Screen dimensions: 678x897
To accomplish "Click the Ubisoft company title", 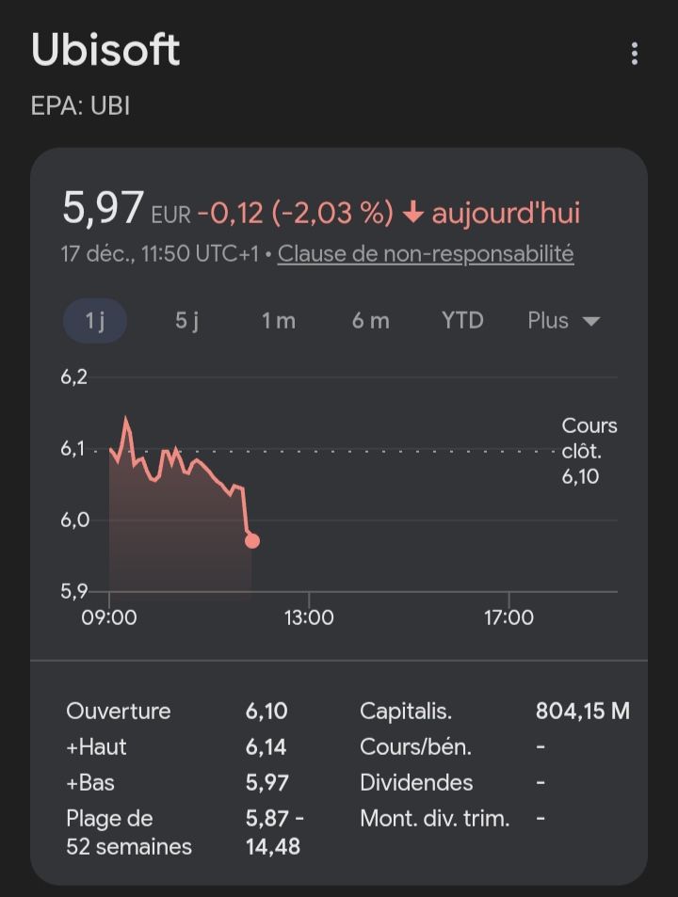I will point(105,50).
